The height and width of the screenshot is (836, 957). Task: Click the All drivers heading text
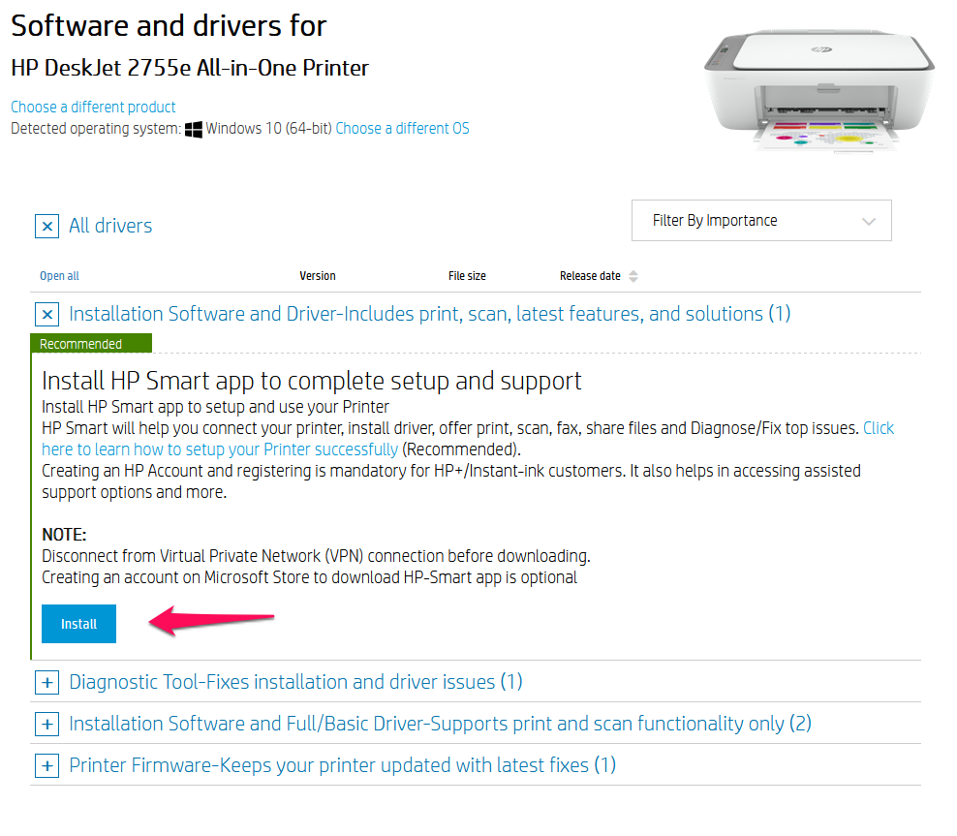tap(110, 226)
